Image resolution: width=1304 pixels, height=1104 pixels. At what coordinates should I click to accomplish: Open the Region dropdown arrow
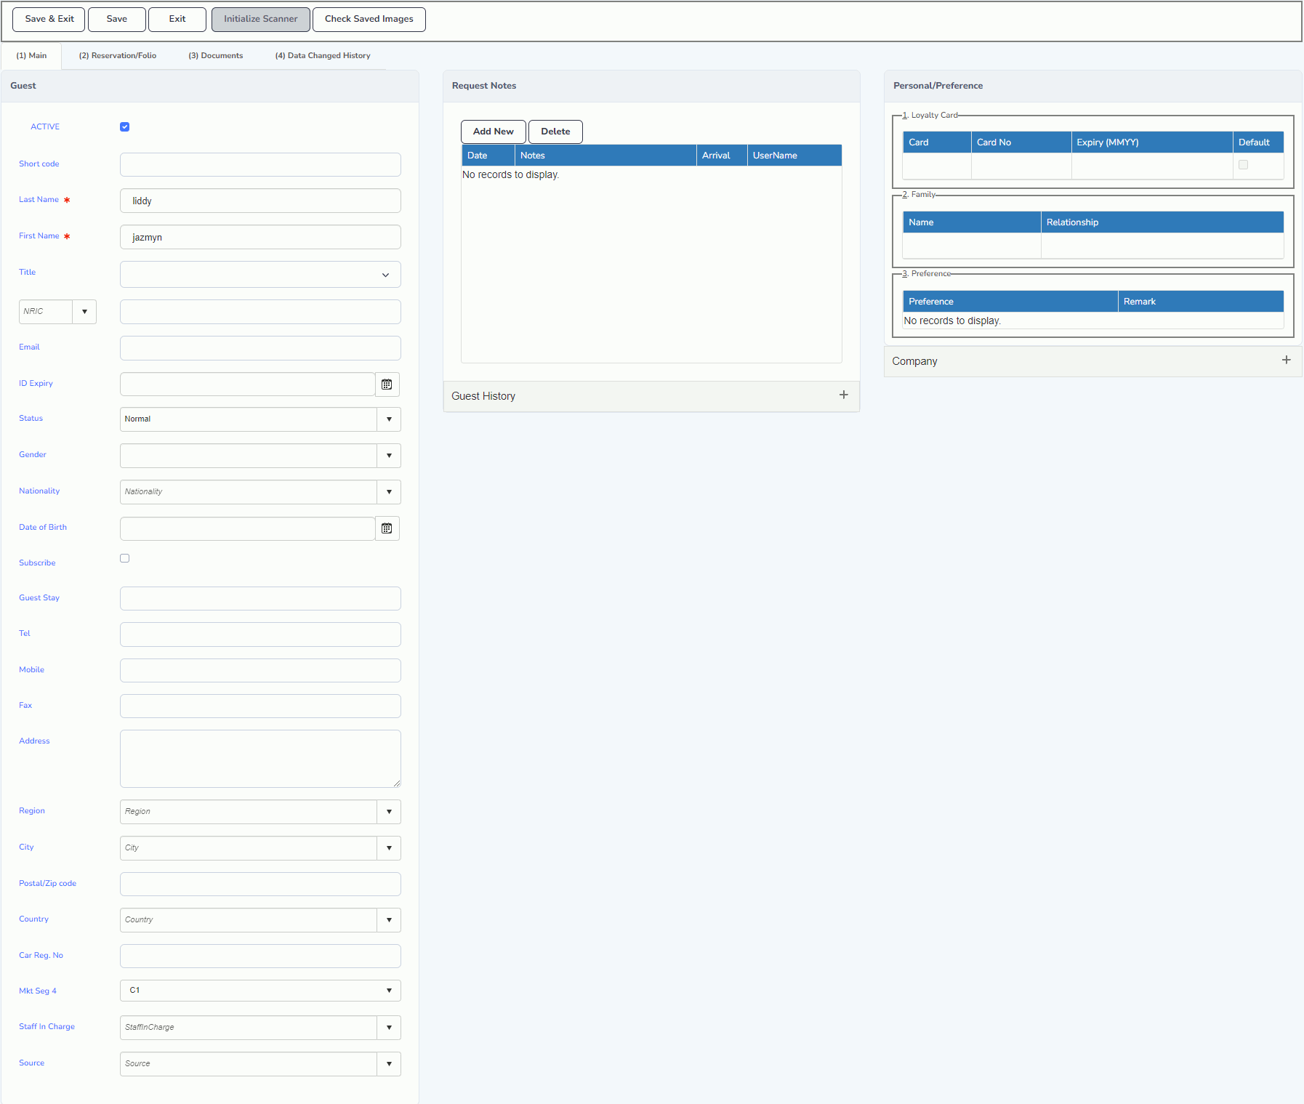pos(389,812)
